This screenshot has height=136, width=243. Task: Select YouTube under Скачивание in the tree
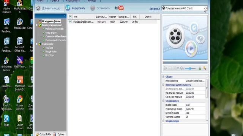(x=49, y=48)
